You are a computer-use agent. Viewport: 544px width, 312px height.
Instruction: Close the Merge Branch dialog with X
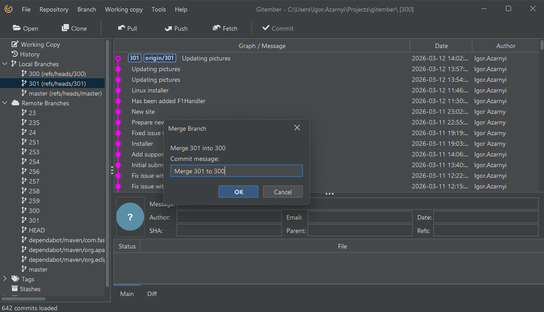(297, 128)
